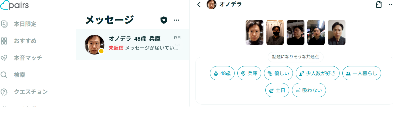The image size is (393, 113).
Task: Go back using the left chevron
Action: [x=199, y=5]
